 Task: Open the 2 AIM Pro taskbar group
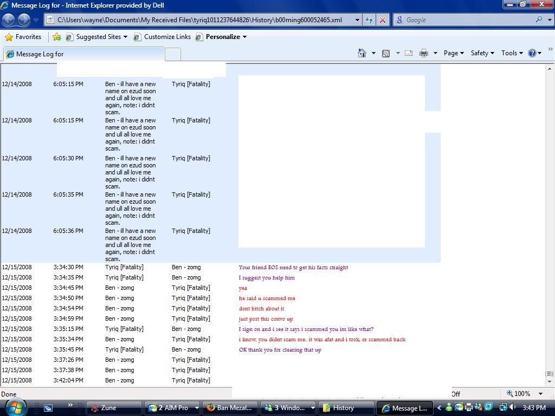coord(172,408)
